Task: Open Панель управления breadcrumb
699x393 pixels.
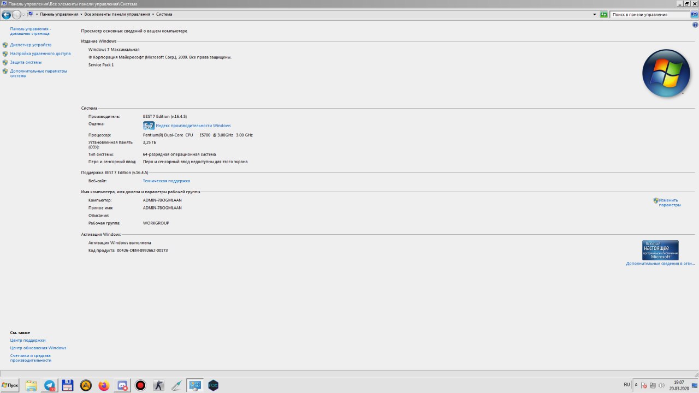Action: pyautogui.click(x=59, y=14)
